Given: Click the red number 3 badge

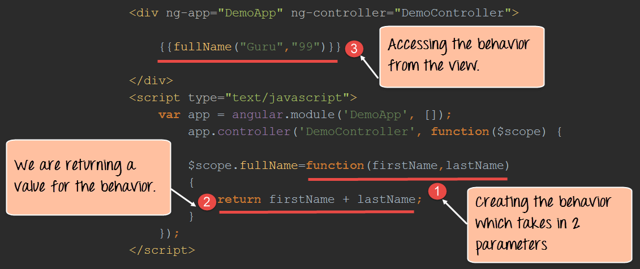Looking at the screenshot, I should click(x=354, y=48).
